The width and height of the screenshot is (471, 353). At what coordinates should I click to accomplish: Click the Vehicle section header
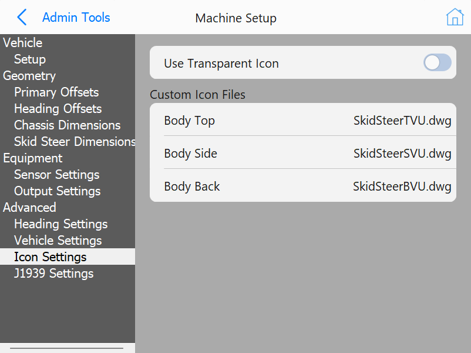tap(23, 43)
